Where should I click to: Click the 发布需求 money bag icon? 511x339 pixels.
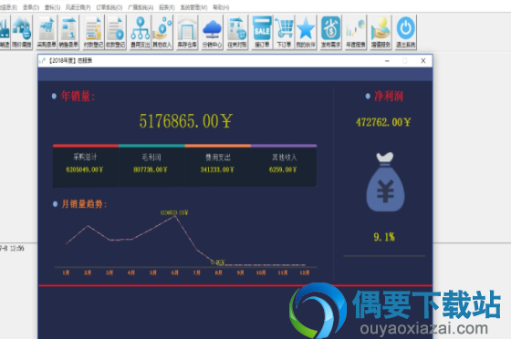click(x=330, y=32)
